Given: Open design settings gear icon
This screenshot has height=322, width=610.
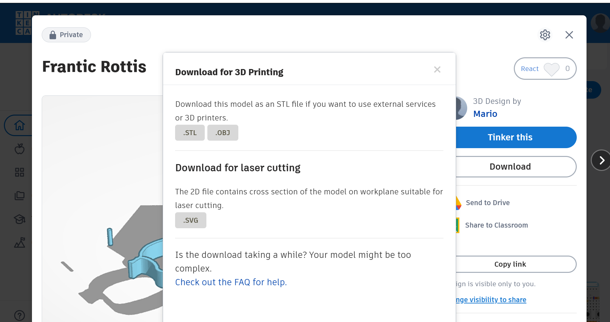Looking at the screenshot, I should [x=545, y=35].
